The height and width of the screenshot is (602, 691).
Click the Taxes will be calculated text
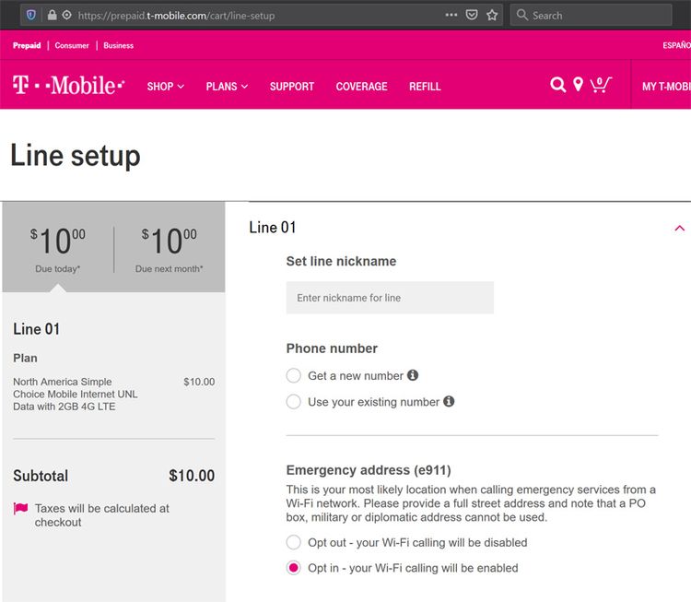point(101,515)
